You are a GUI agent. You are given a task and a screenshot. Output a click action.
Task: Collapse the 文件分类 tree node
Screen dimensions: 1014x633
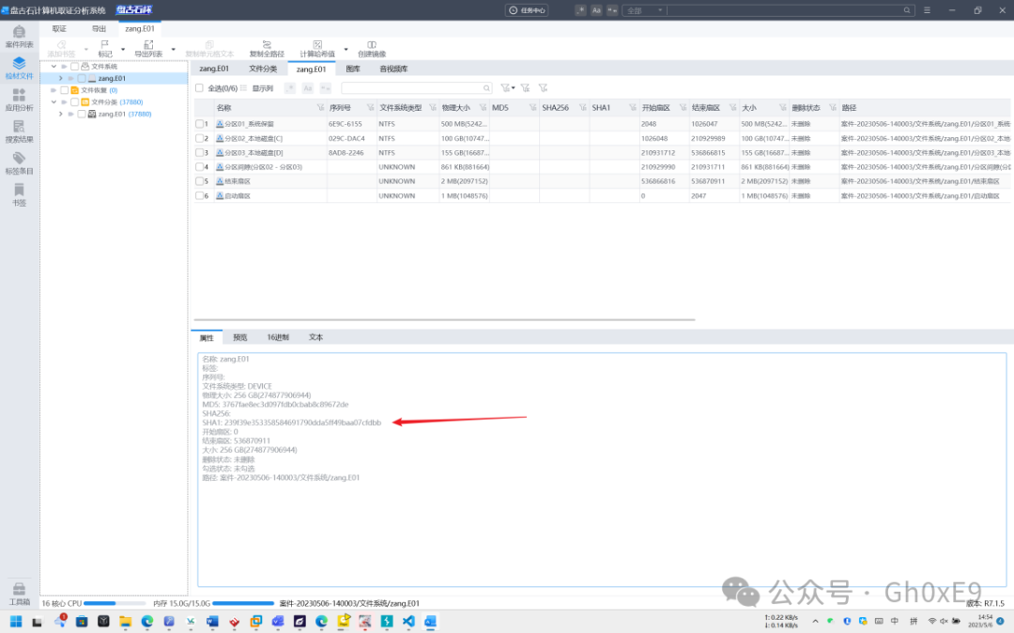coord(54,102)
